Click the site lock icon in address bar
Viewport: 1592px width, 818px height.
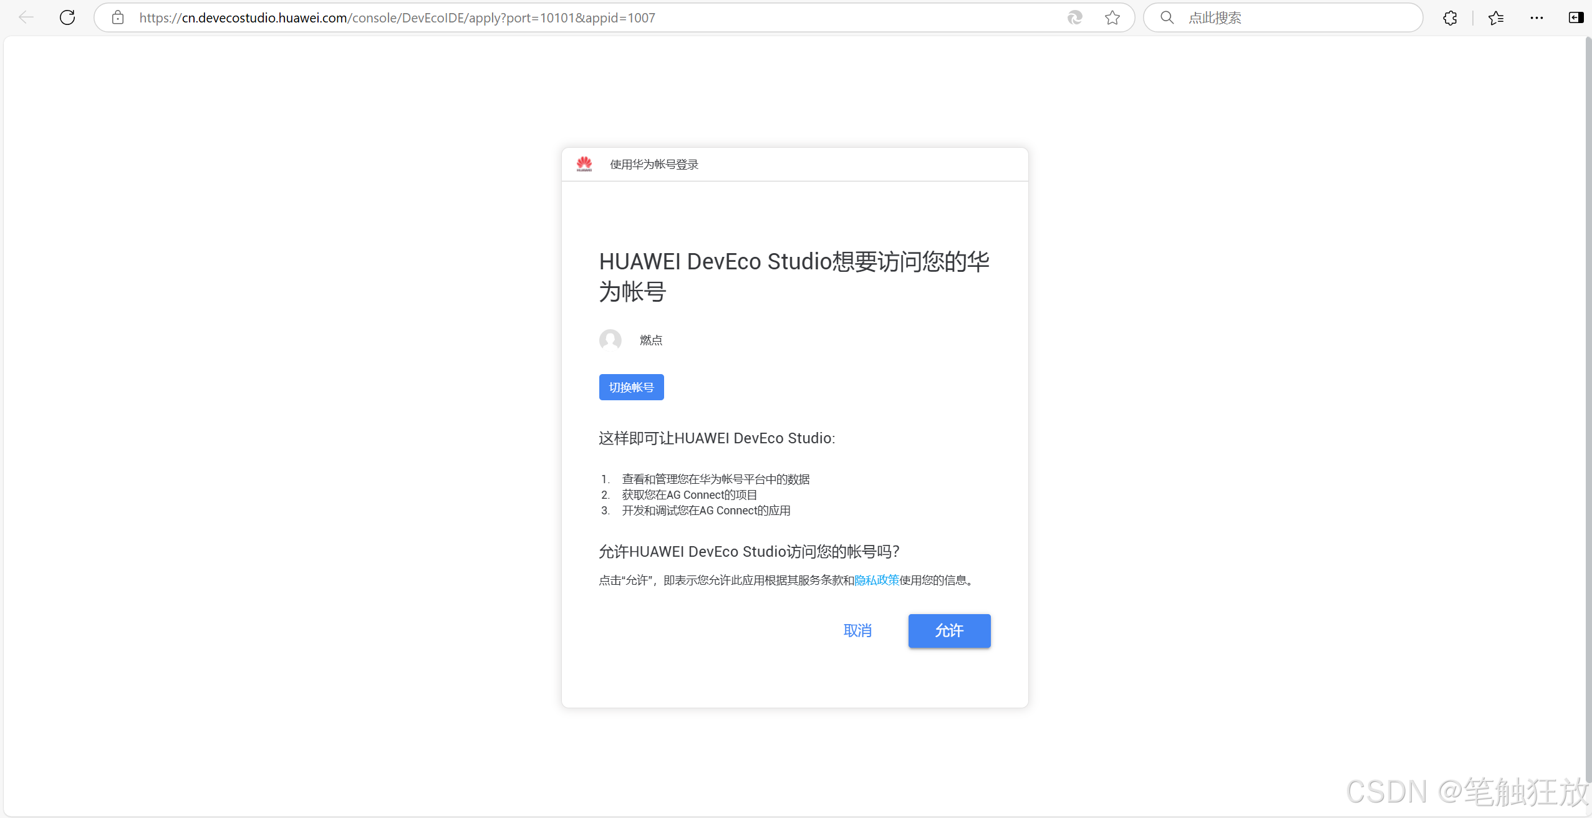click(118, 17)
